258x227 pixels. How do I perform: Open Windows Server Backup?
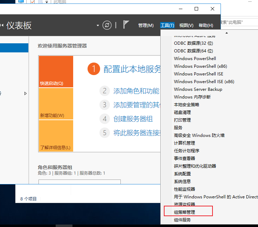coord(198,89)
